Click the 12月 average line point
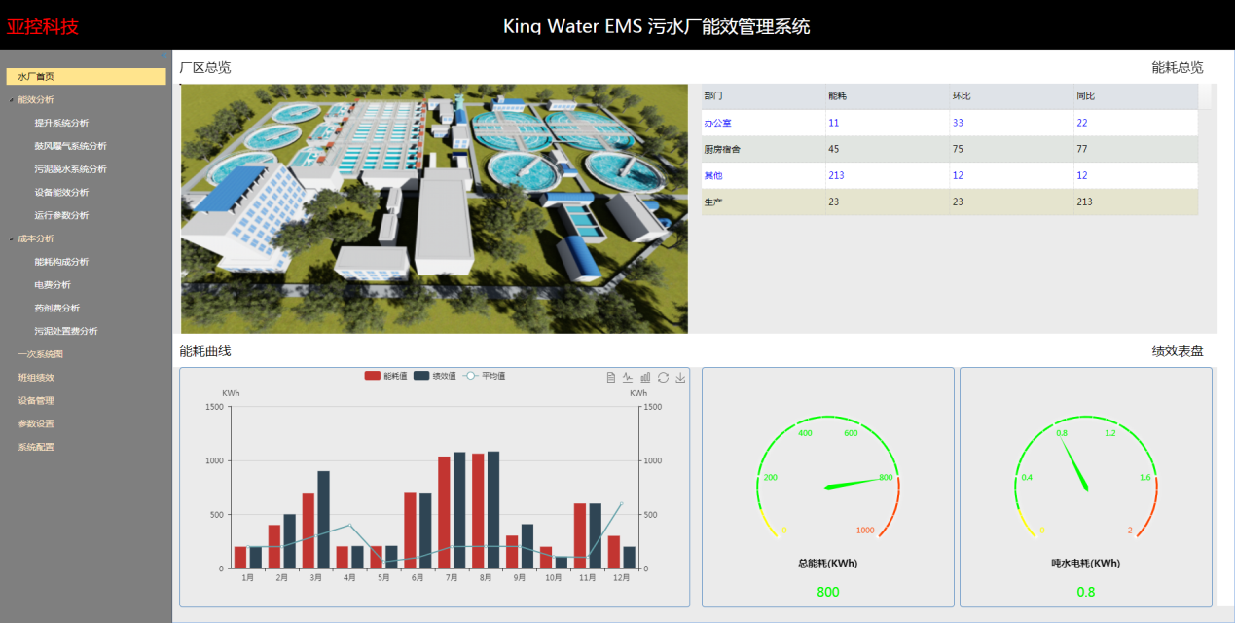This screenshot has width=1235, height=623. tap(621, 503)
